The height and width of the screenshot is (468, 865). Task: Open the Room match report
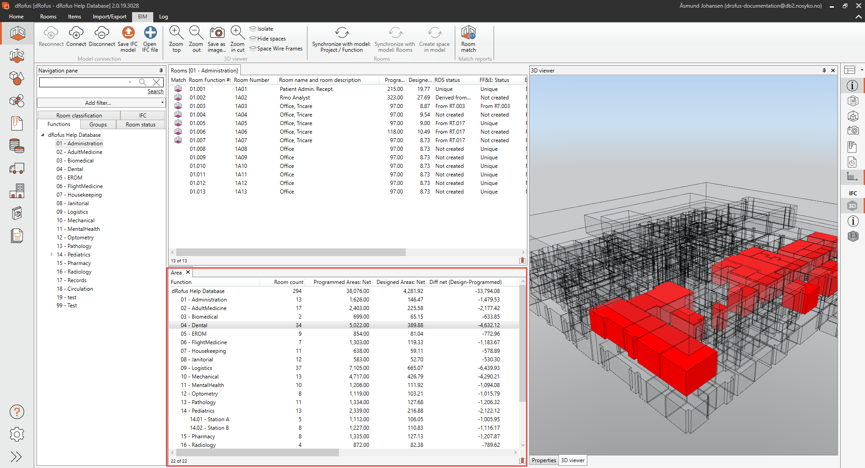coord(468,33)
